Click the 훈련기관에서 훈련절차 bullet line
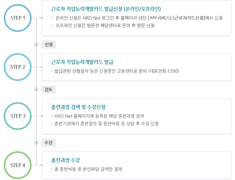Image resolution: width=235 pixels, height=180 pixels. pyautogui.click(x=107, y=123)
